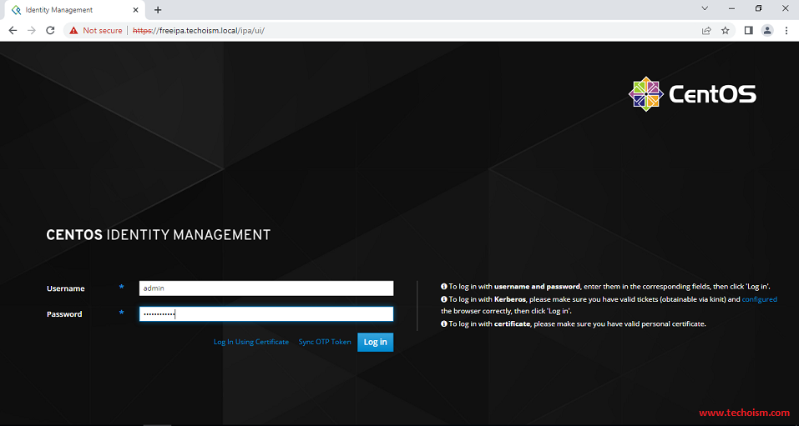This screenshot has width=799, height=426.
Task: Open the tab search chevron
Action: tap(705, 8)
